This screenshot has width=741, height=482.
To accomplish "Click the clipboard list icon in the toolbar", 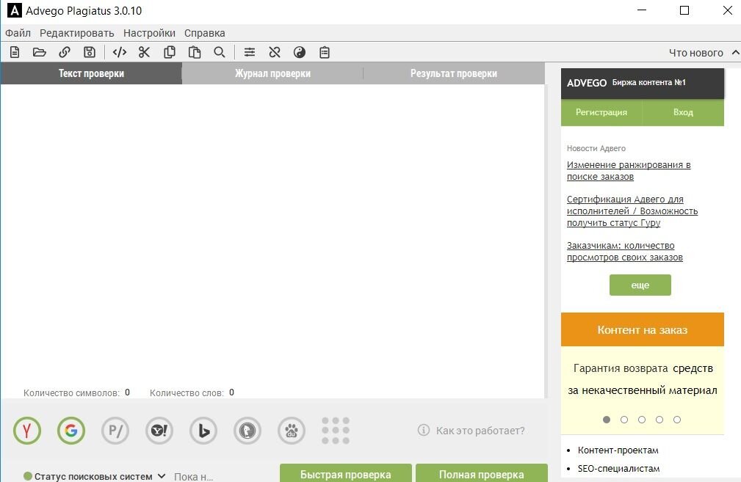I will click(324, 52).
